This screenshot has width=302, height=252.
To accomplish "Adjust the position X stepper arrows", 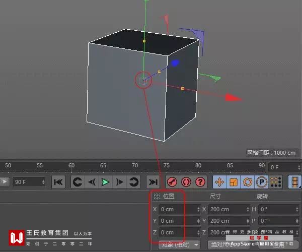I will [198, 209].
